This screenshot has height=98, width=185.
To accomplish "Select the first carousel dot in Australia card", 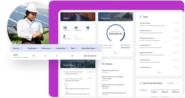I will (x=113, y=53).
